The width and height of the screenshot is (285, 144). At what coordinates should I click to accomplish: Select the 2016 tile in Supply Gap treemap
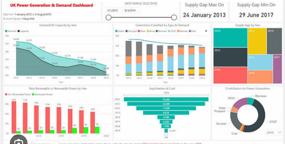(x=230, y=75)
